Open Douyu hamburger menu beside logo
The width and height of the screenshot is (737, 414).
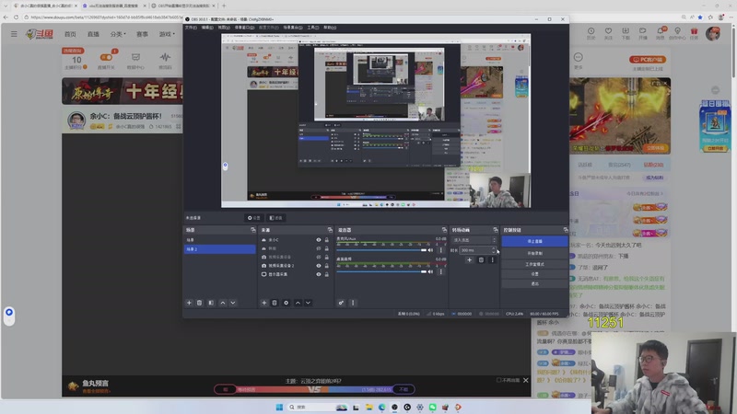click(x=14, y=34)
